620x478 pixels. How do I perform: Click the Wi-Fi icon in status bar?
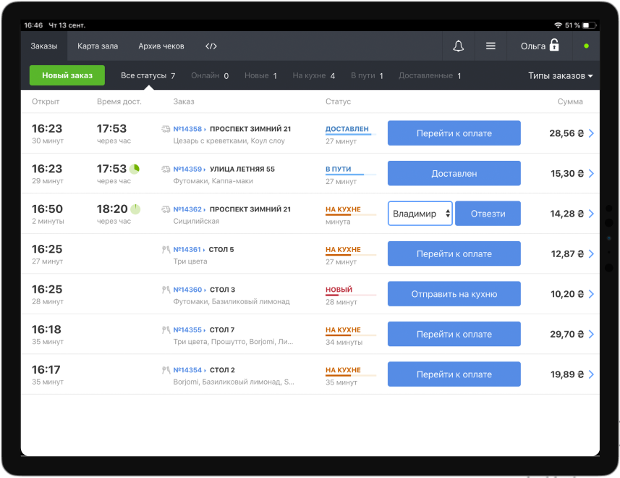[x=558, y=25]
